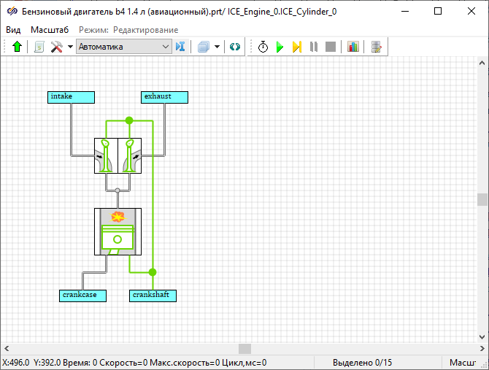This screenshot has width=489, height=370.
Task: Expand the stacked windows dropdown arrow
Action: 217,47
